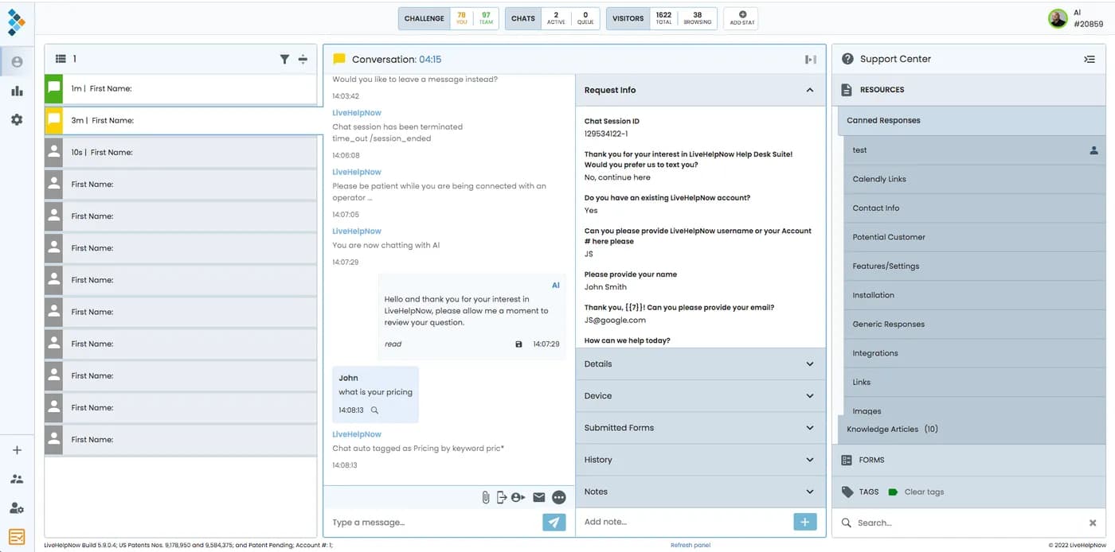Screen dimensions: 1115x552
Task: Expand the Device section
Action: [700, 395]
